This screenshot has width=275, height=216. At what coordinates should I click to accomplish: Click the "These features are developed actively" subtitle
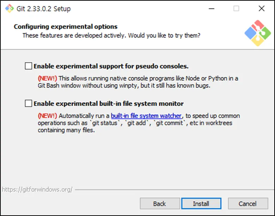[x=111, y=35]
